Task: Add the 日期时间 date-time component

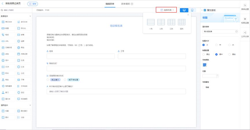Action: 8,48
